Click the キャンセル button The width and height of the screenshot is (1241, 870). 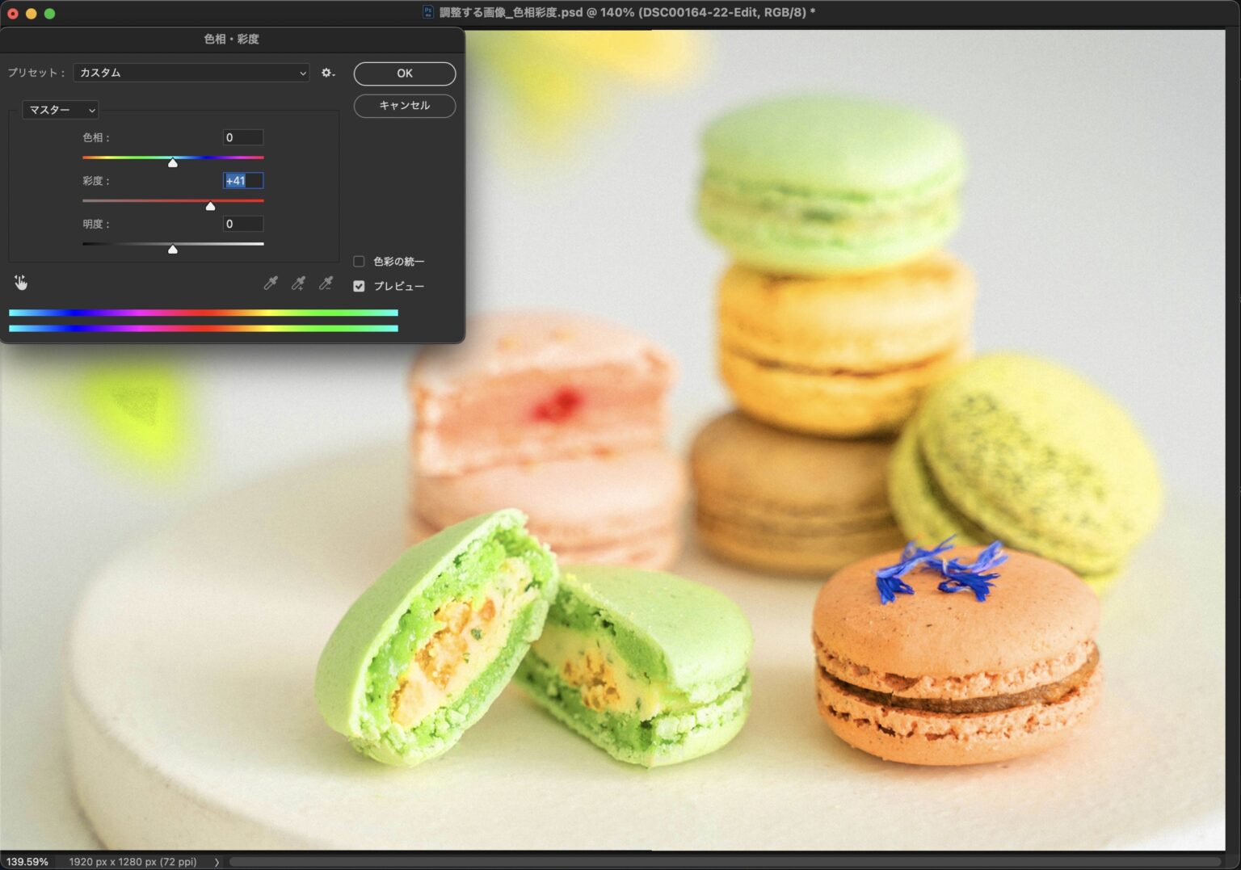[x=404, y=106]
